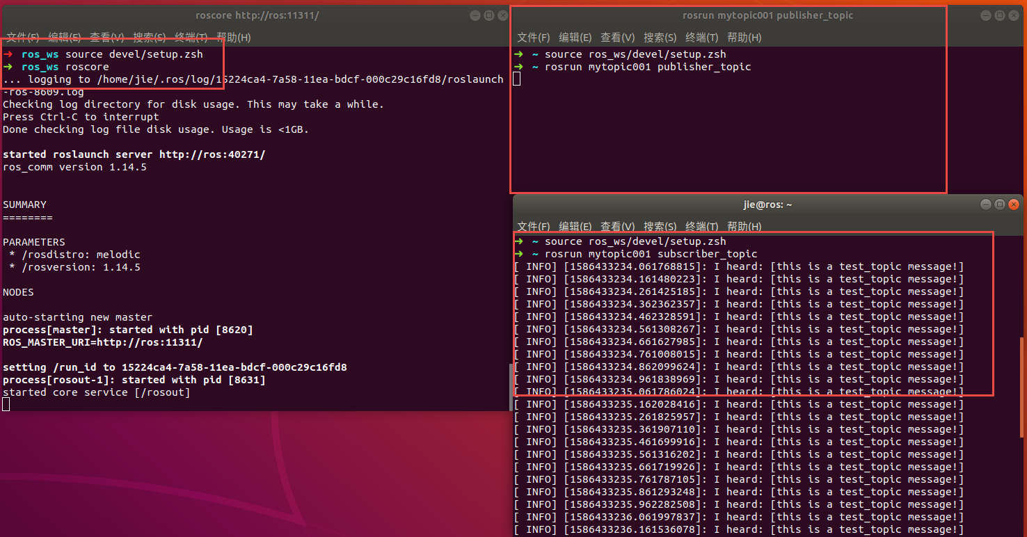Click log line with timestamp 1586433235.162028416
The image size is (1027, 537).
click(x=739, y=404)
